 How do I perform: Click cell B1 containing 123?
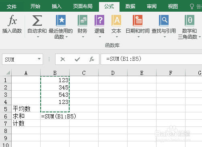(x=55, y=80)
